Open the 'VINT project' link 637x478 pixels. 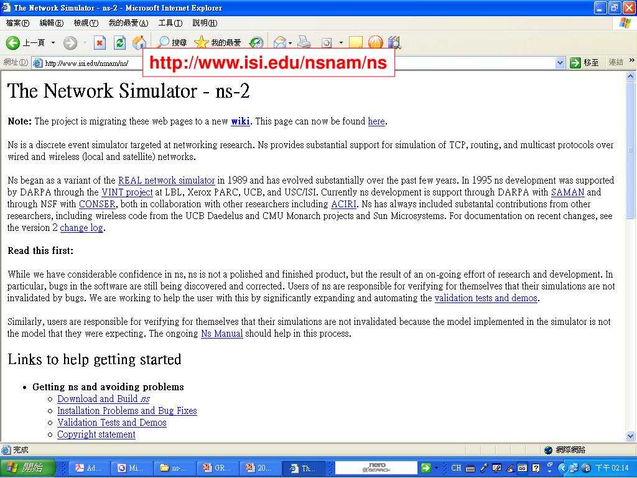tap(127, 192)
